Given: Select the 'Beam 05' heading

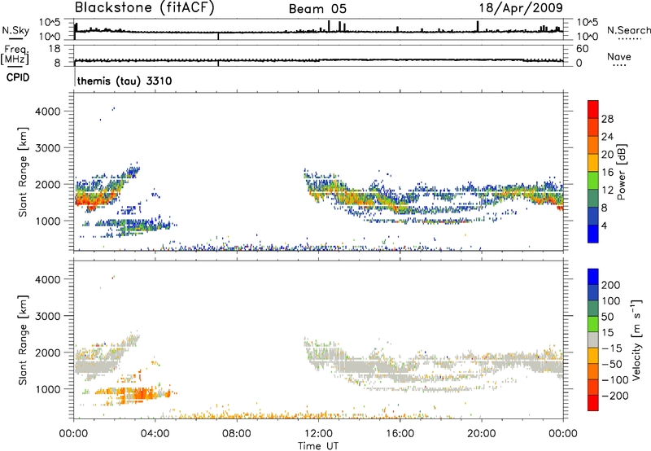Looking at the screenshot, I should [317, 9].
